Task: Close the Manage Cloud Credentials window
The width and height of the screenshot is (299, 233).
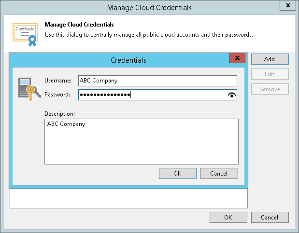Action: pos(288,6)
